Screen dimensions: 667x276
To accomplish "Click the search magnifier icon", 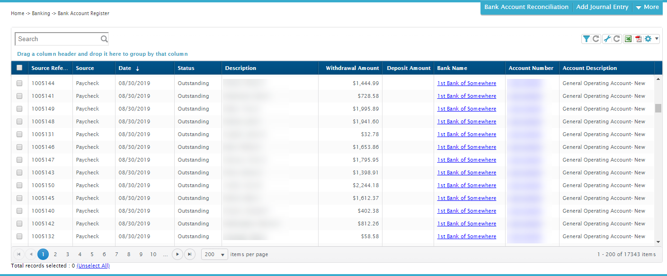I will pos(104,39).
